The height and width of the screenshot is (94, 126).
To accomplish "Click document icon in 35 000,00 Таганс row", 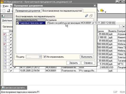I will pos(5,61).
